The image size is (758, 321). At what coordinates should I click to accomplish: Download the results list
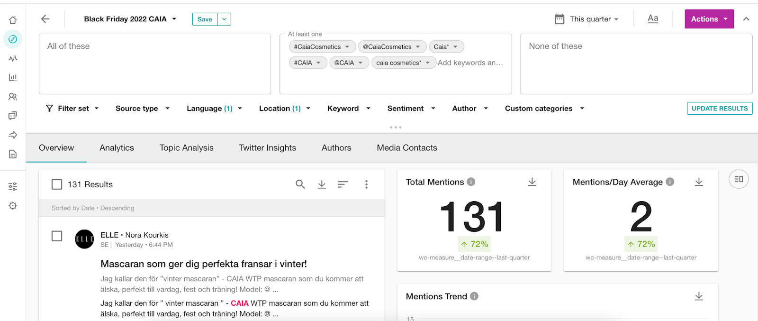click(x=322, y=184)
